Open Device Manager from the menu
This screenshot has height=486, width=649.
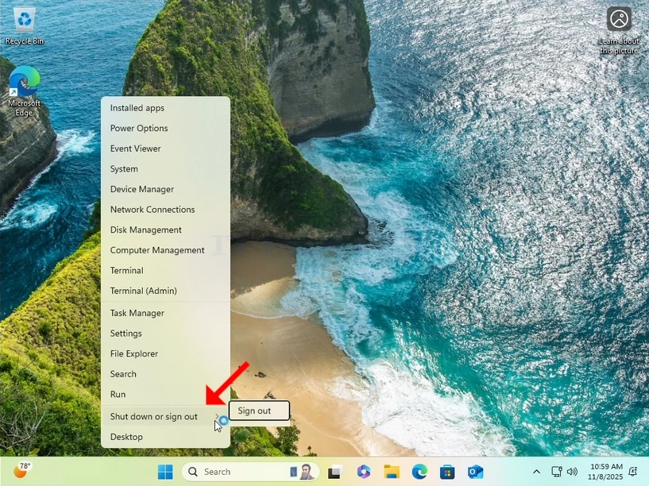pos(165,189)
